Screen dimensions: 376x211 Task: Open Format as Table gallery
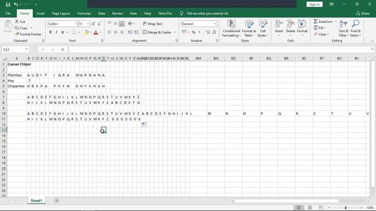pyautogui.click(x=249, y=29)
